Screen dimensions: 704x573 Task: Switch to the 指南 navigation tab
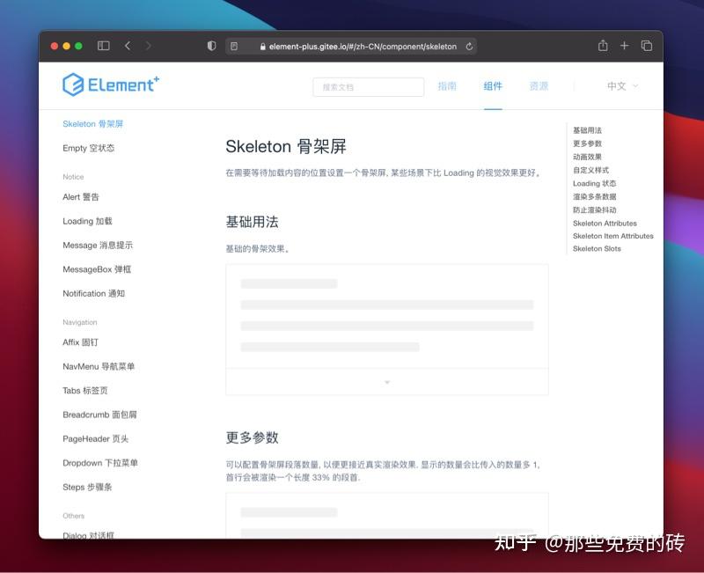point(449,86)
